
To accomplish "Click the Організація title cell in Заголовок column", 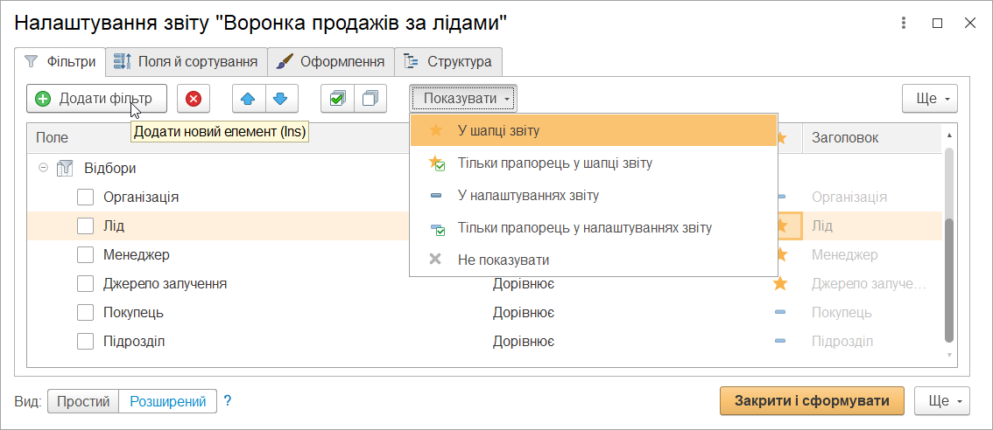I will pyautogui.click(x=849, y=197).
